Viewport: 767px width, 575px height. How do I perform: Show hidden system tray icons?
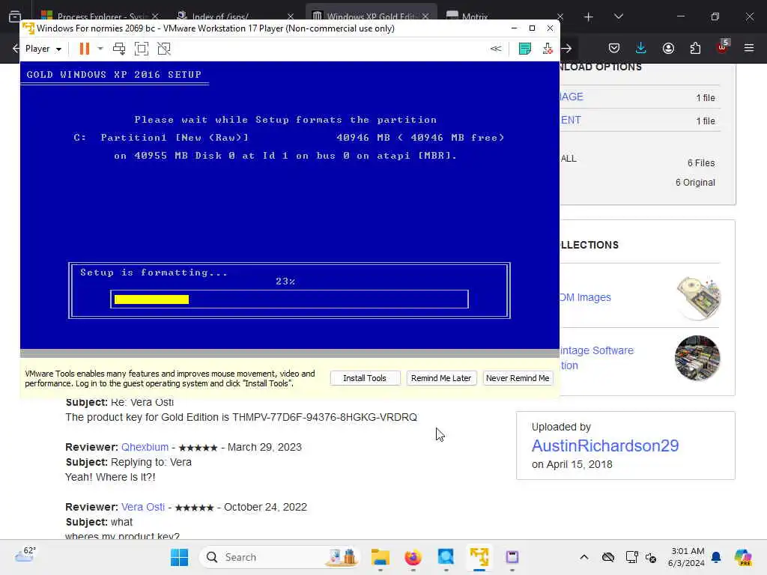coord(584,557)
